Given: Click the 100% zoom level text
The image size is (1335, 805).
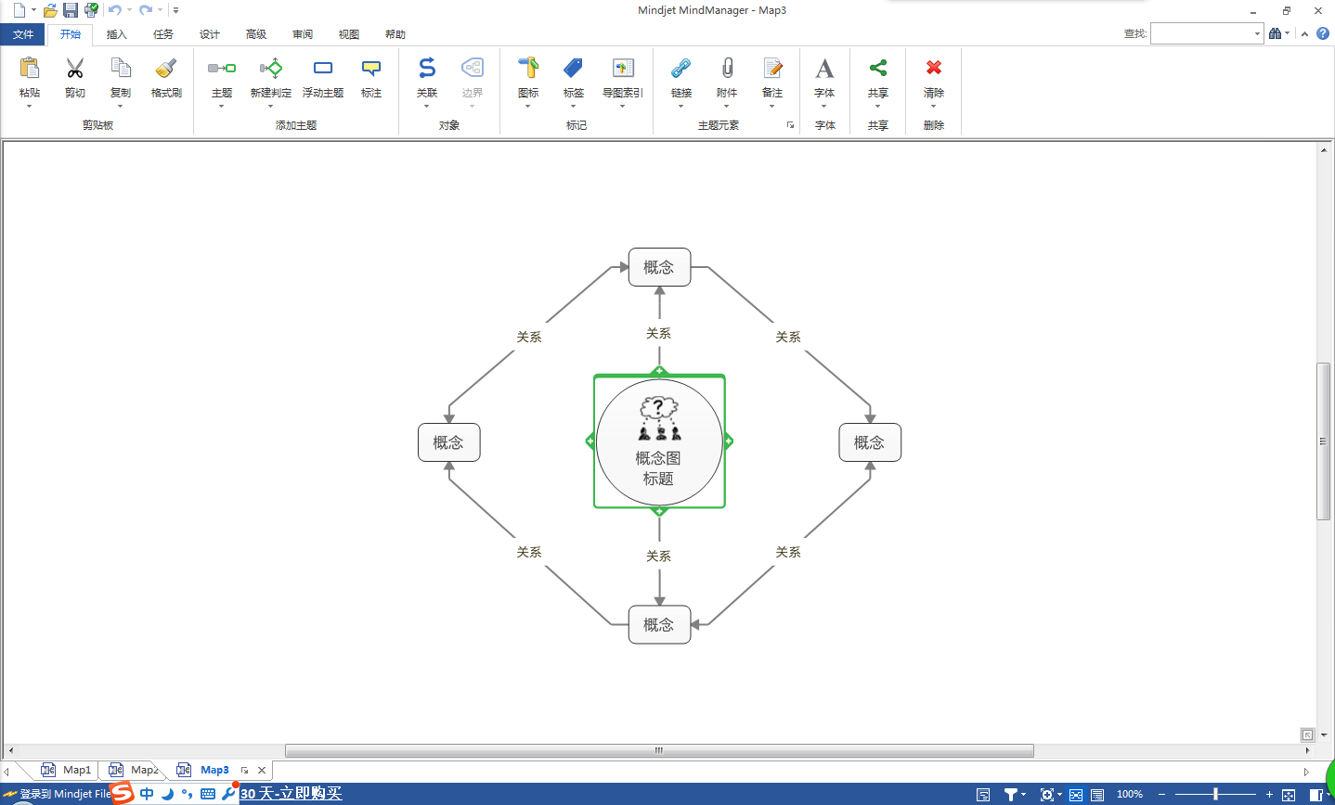Looking at the screenshot, I should [1130, 795].
